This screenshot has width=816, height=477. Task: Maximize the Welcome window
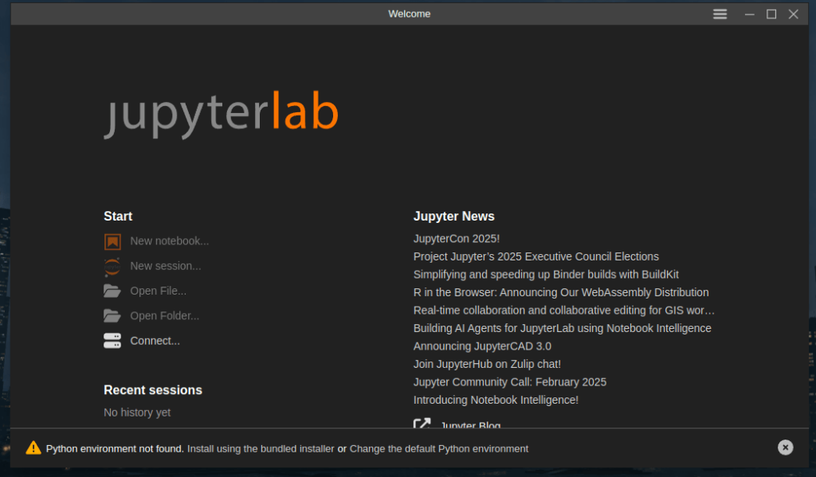(771, 14)
